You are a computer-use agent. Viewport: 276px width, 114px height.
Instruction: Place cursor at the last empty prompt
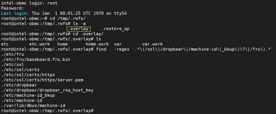point(96,111)
